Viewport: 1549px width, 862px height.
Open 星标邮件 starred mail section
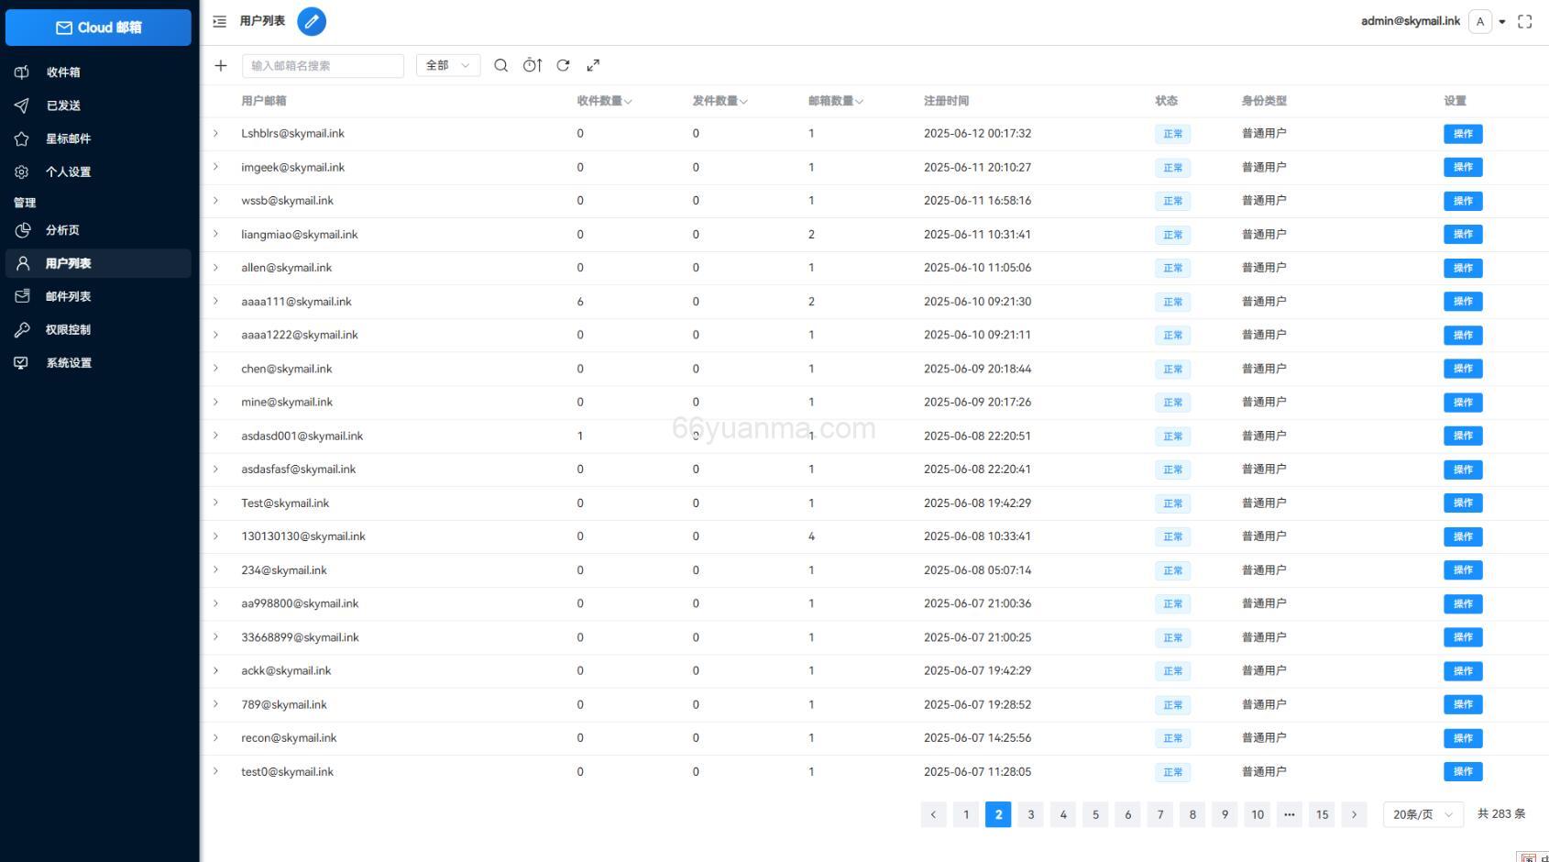coord(68,138)
